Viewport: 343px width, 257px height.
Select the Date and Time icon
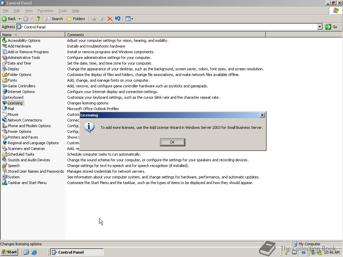(5, 63)
